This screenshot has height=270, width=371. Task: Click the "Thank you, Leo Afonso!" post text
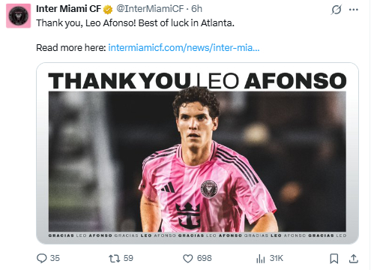click(x=86, y=23)
